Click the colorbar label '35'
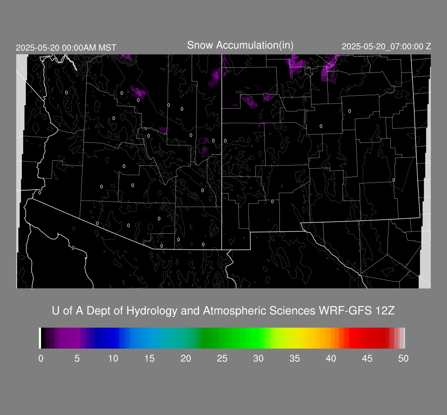 point(295,359)
